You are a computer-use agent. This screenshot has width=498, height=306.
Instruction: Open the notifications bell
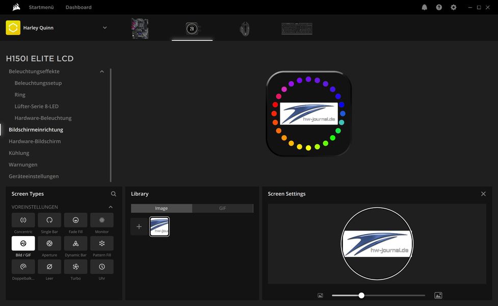[x=424, y=7]
